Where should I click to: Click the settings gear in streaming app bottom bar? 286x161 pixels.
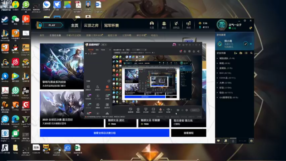coord(187,110)
